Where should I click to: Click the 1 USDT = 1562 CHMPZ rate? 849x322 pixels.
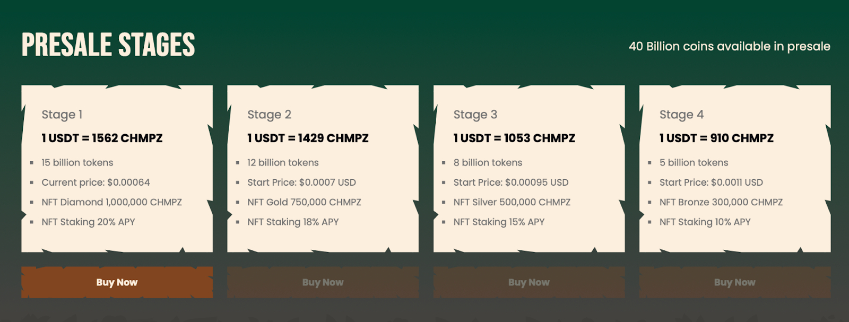click(x=102, y=138)
